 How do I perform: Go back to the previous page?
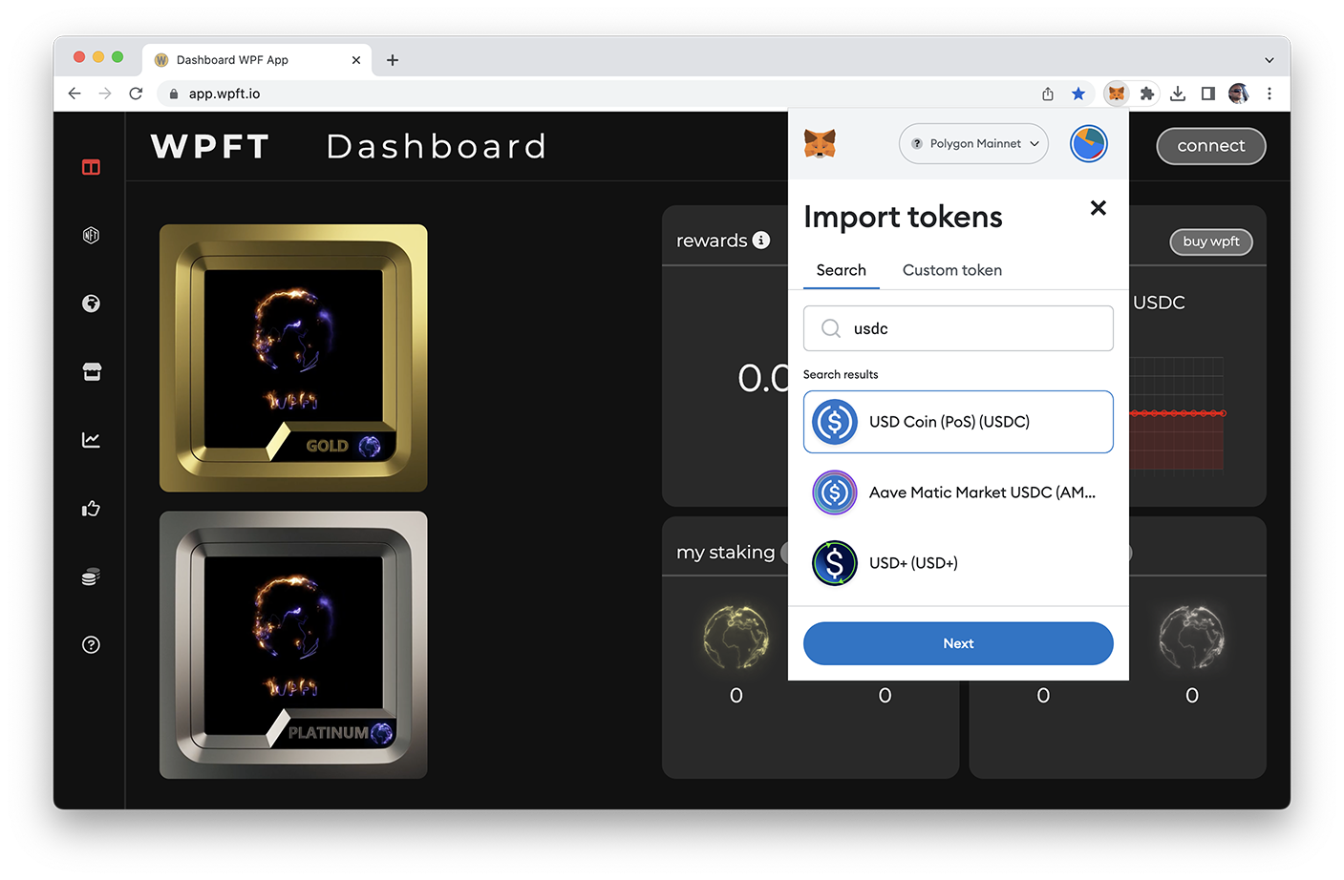coord(75,93)
